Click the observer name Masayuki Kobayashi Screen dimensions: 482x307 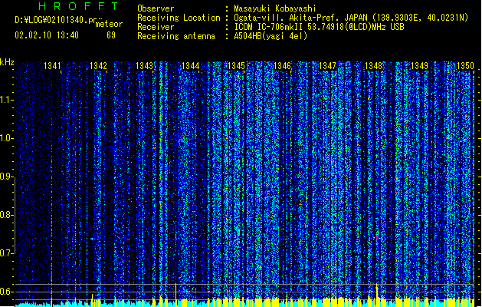click(x=274, y=8)
